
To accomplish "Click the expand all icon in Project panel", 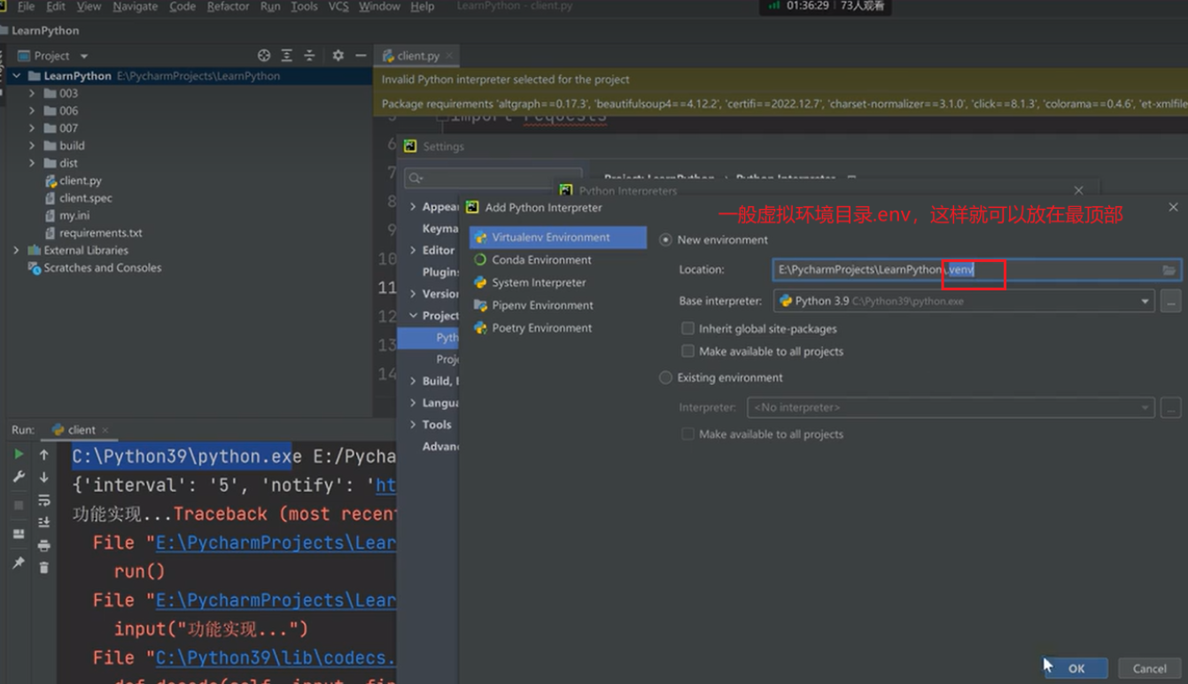I will 286,56.
